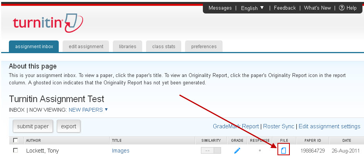Click the response dot for Lockett, Tony

(260, 151)
